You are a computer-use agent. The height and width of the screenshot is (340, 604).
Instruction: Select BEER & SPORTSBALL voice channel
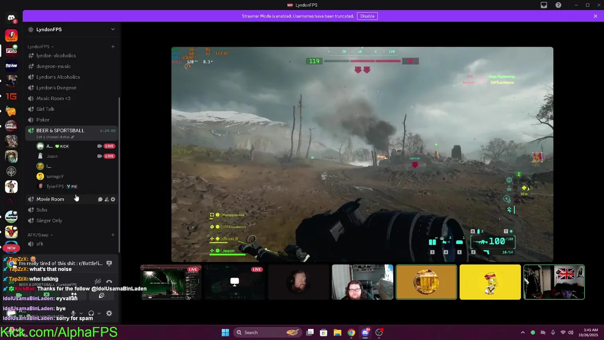[x=60, y=130]
